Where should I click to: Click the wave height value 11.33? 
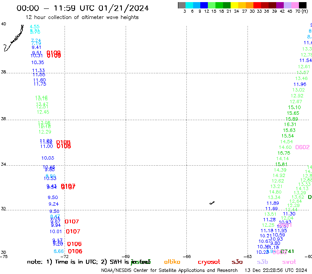click(x=38, y=70)
